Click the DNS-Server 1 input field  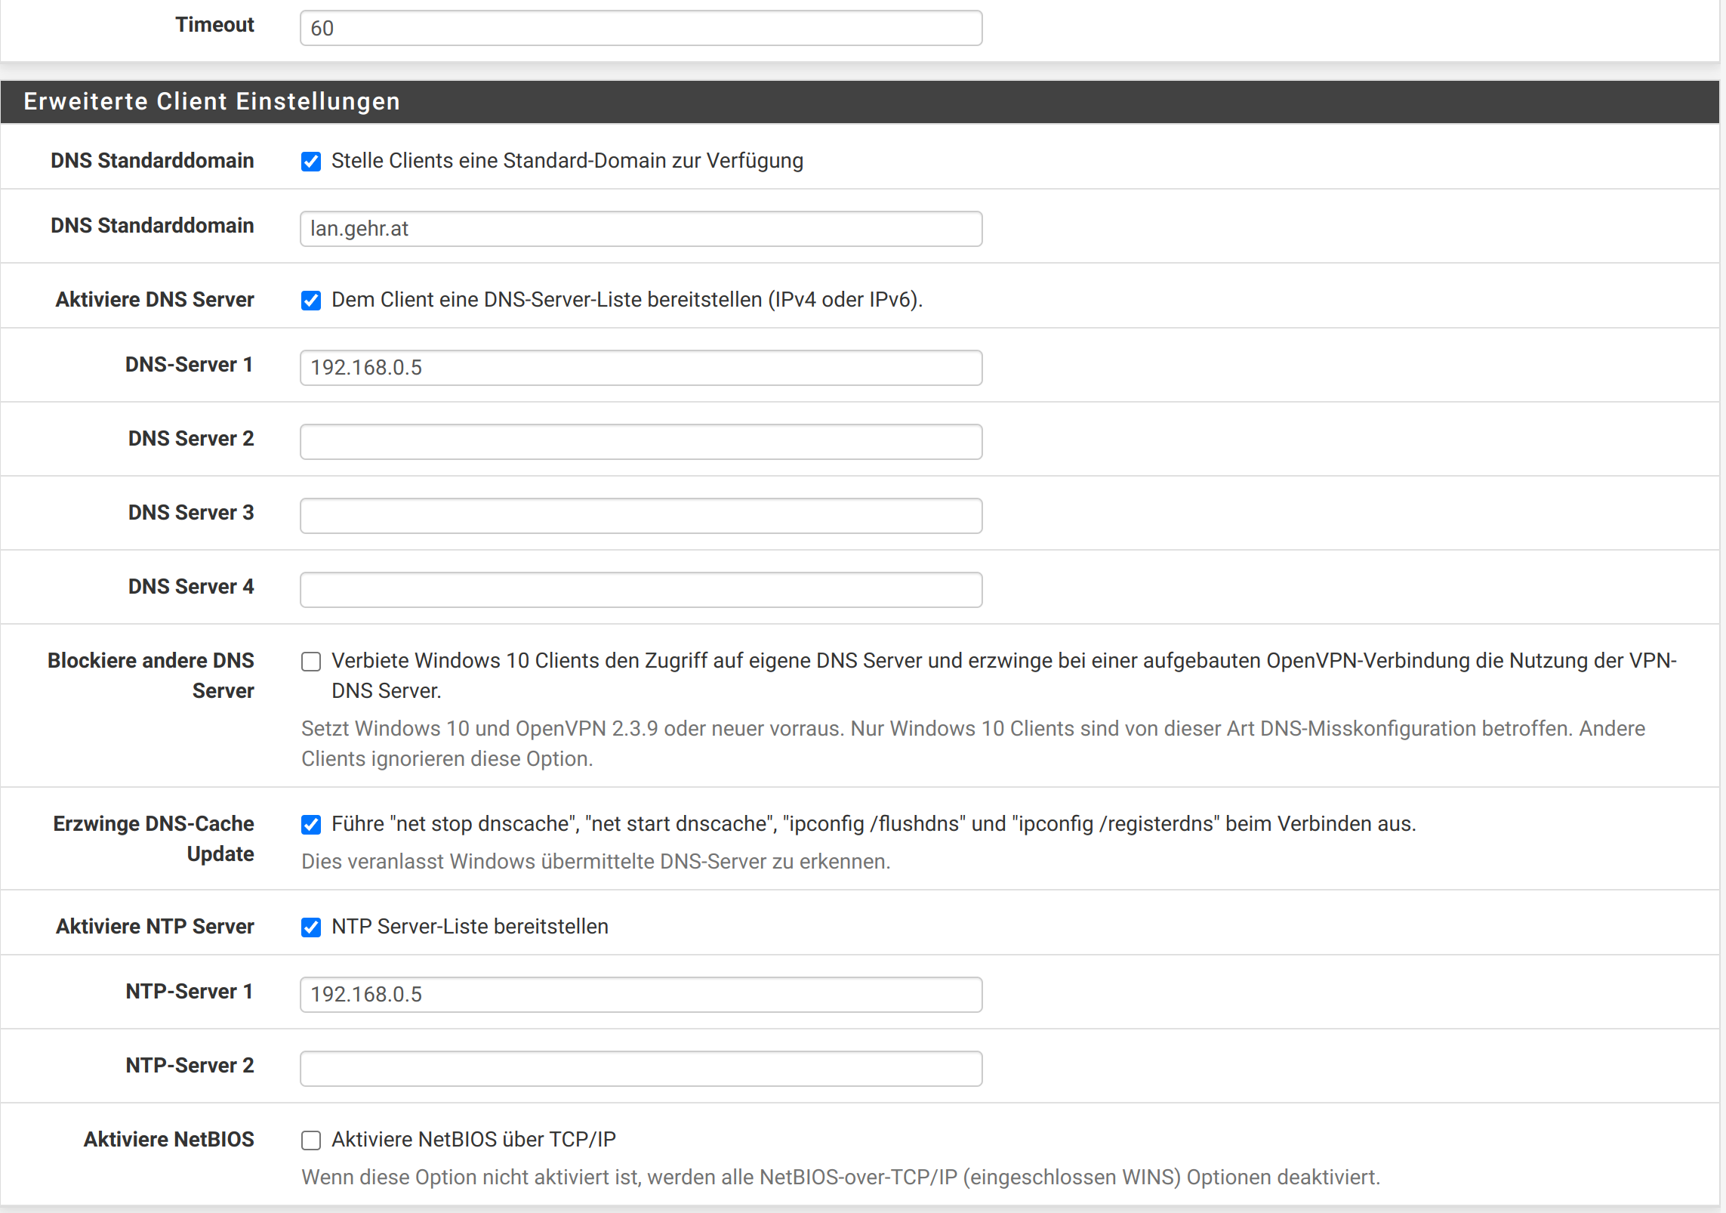(x=640, y=368)
